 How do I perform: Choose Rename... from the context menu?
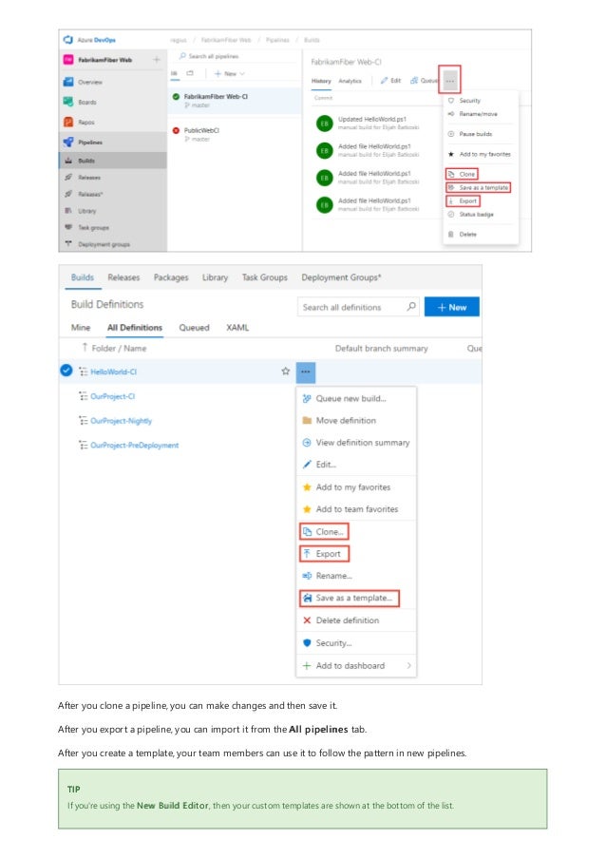click(356, 576)
